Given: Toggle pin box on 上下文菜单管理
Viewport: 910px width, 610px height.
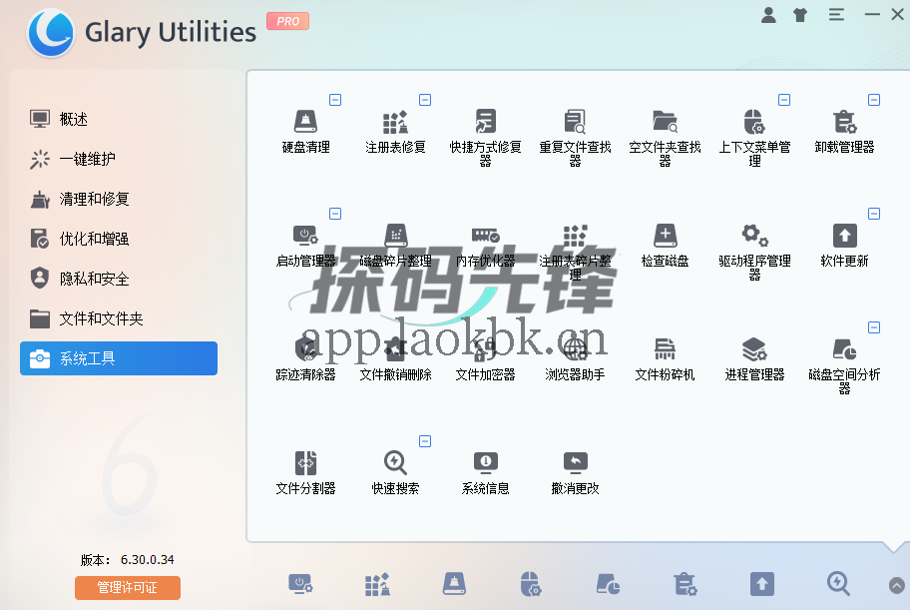Looking at the screenshot, I should [x=784, y=100].
